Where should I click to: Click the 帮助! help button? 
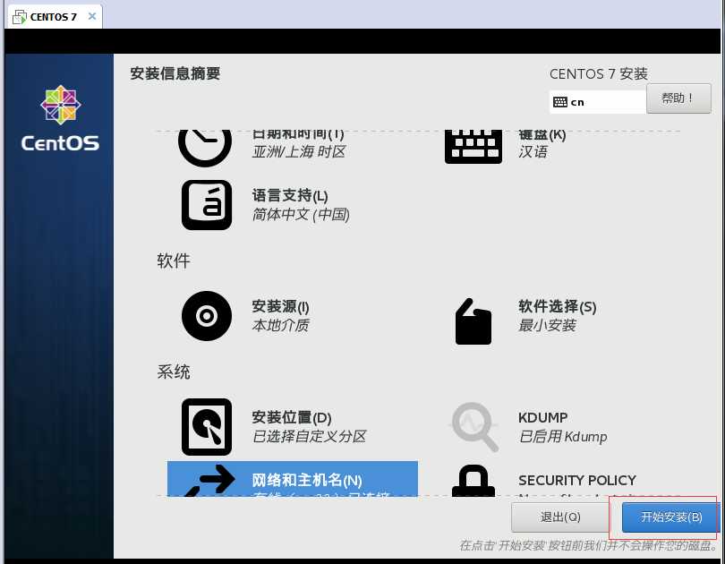(678, 98)
